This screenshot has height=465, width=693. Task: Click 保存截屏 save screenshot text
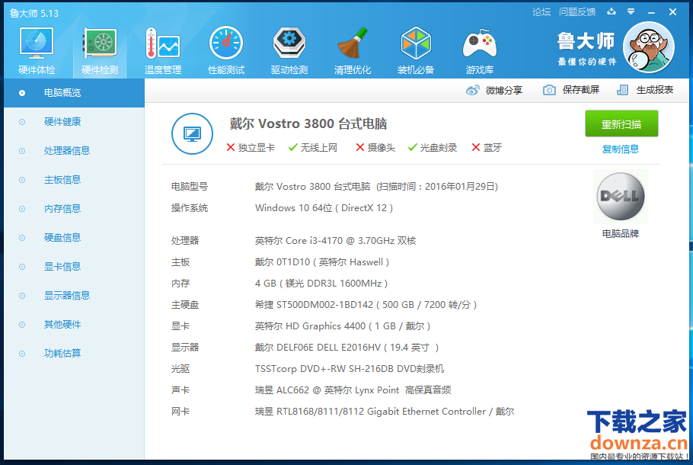pyautogui.click(x=581, y=90)
